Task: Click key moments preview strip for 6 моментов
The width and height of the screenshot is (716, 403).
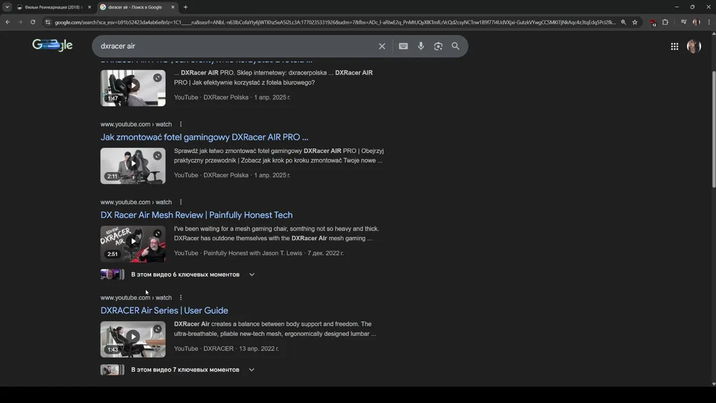Action: (x=112, y=274)
